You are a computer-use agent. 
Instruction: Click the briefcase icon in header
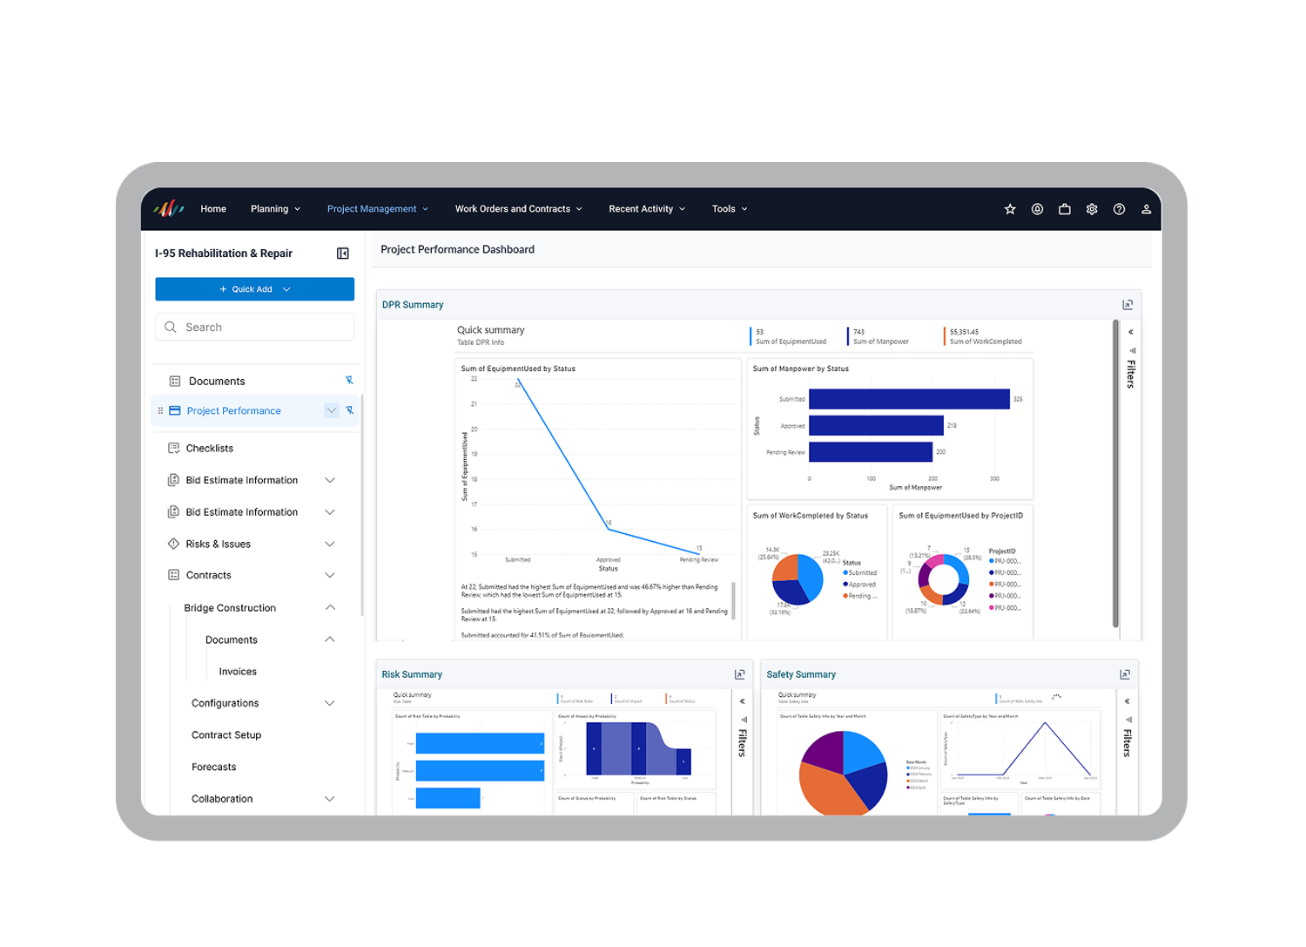coord(1064,209)
